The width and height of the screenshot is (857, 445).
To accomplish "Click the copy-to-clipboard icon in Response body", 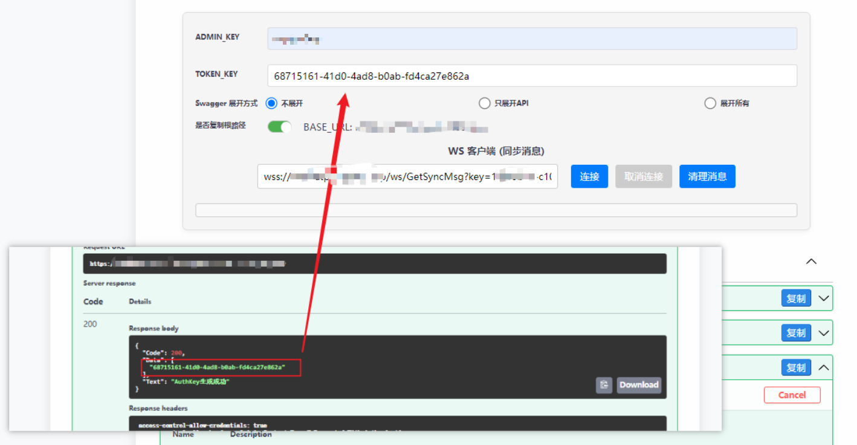I will point(604,385).
